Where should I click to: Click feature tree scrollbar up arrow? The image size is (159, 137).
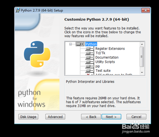pyautogui.click(x=142, y=44)
